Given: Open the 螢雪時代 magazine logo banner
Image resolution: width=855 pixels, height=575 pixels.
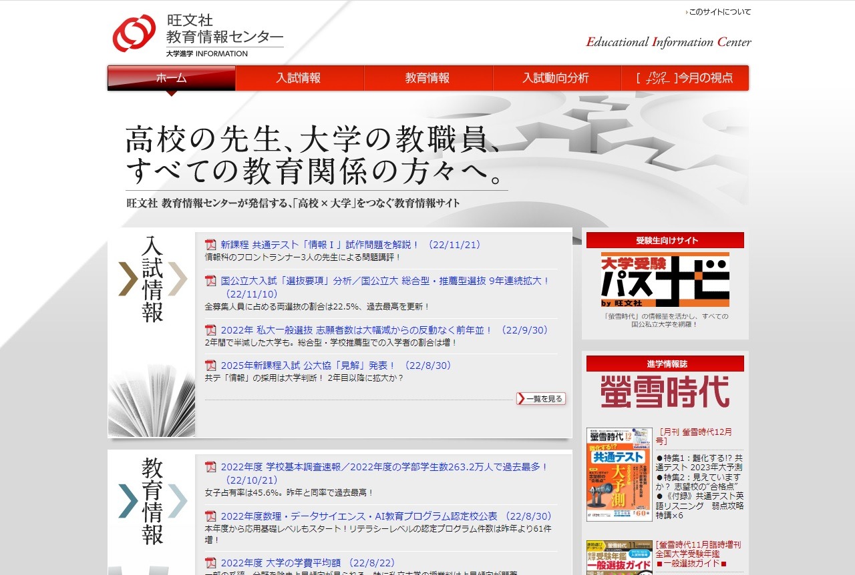Looking at the screenshot, I should (665, 392).
